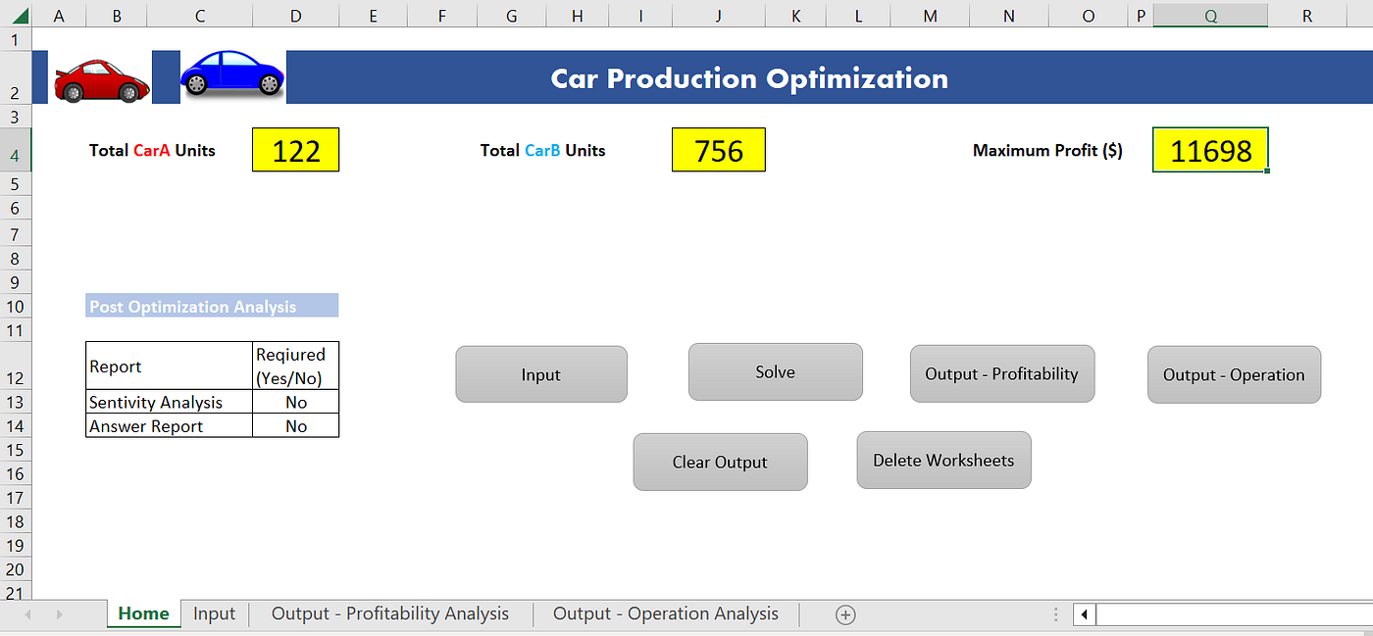
Task: Select Sentivity Analysis No cell
Action: 296,402
